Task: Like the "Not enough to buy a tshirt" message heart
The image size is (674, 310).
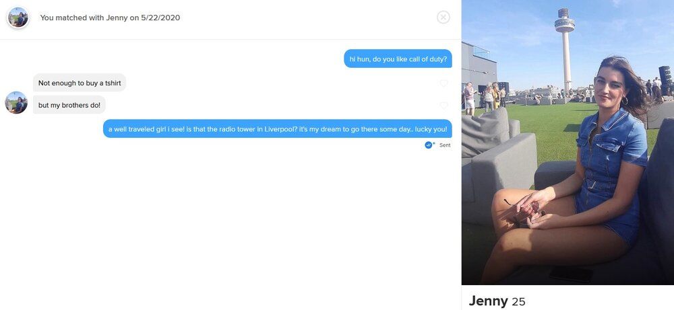Action: pos(443,83)
